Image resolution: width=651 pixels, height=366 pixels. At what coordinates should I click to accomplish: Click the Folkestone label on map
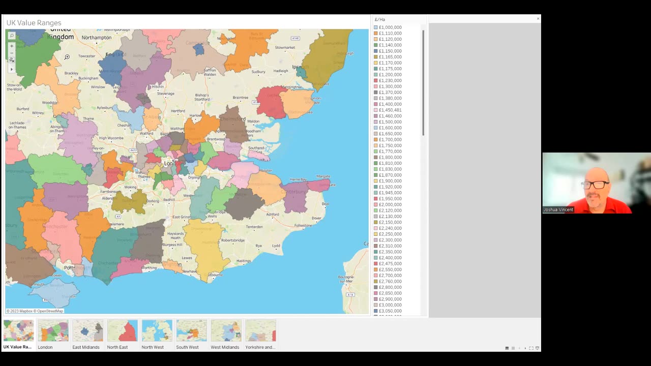(x=304, y=225)
